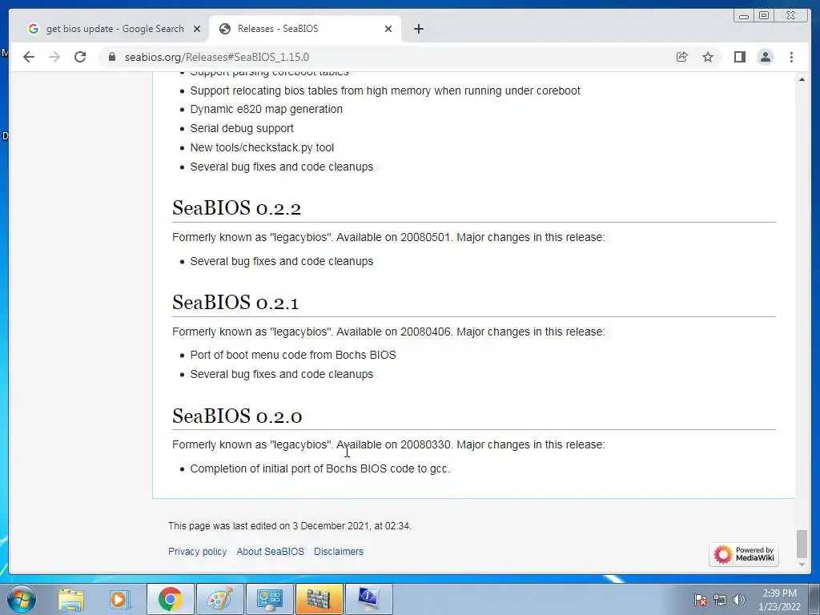Open the system information taskbar icon
Viewport: 820px width, 615px height.
point(368,599)
